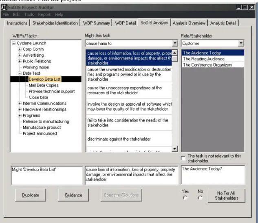The width and height of the screenshot is (258, 223).
Task: Click the Concerns/Solutions button
Action: pyautogui.click(x=121, y=195)
